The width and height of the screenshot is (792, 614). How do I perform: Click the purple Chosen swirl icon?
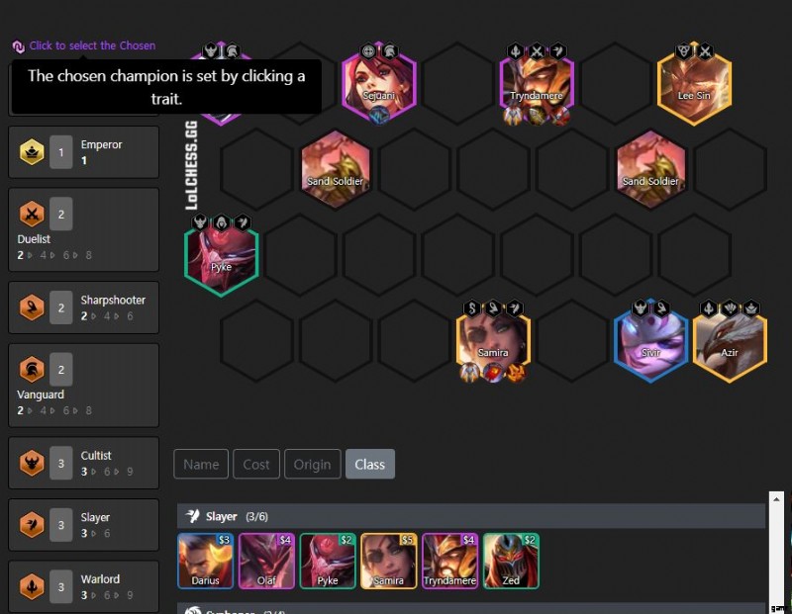coord(18,46)
